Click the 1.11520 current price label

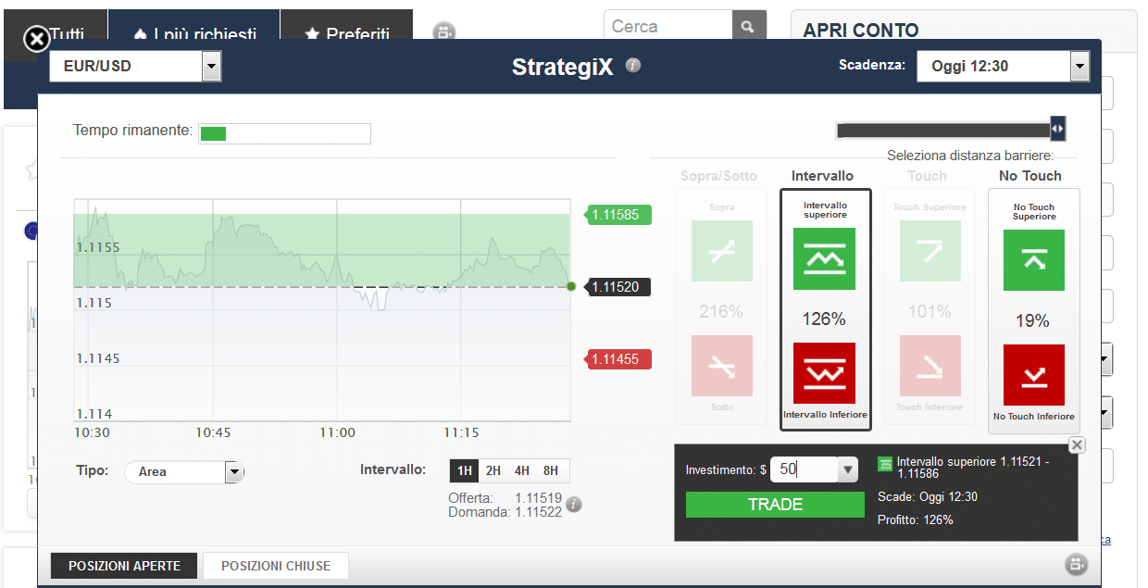618,287
